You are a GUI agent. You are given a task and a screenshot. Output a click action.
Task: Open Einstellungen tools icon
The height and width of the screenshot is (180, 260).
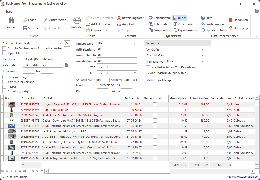[203, 24]
